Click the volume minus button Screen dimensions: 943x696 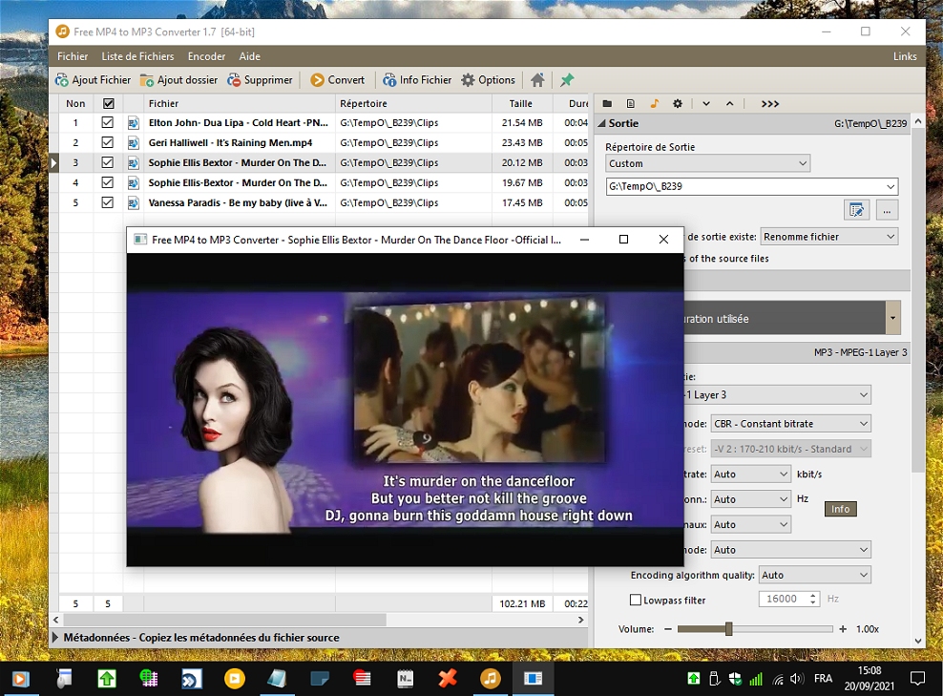[x=667, y=629]
